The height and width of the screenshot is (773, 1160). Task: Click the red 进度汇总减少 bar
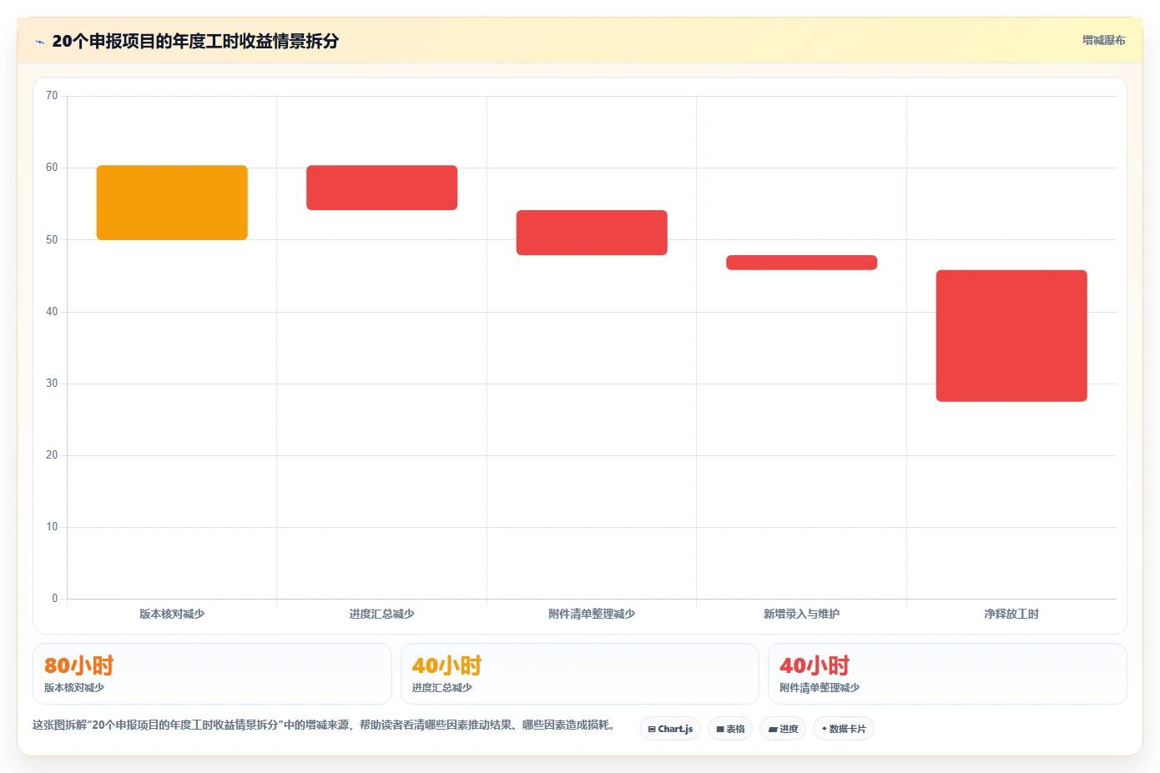381,188
